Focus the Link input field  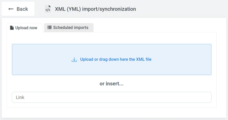click(112, 97)
